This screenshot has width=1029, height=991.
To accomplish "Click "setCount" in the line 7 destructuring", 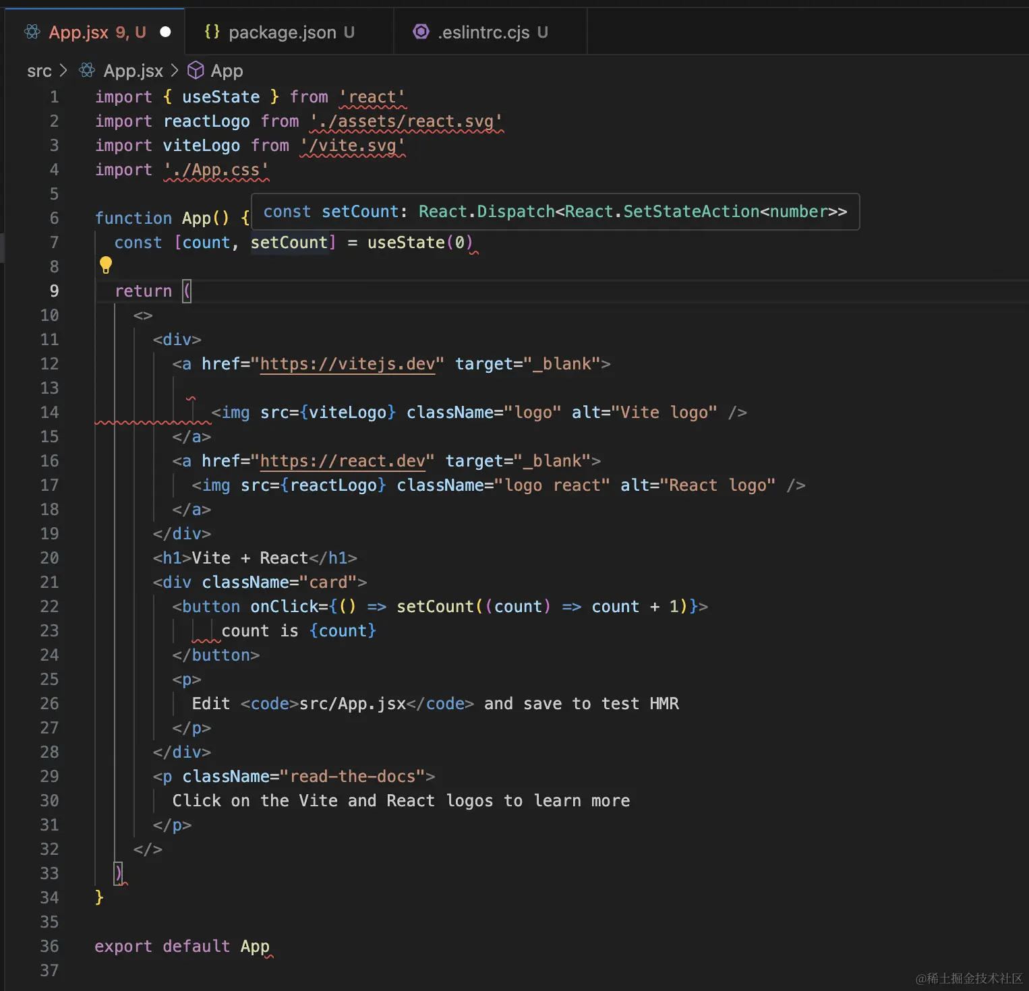I will click(289, 243).
